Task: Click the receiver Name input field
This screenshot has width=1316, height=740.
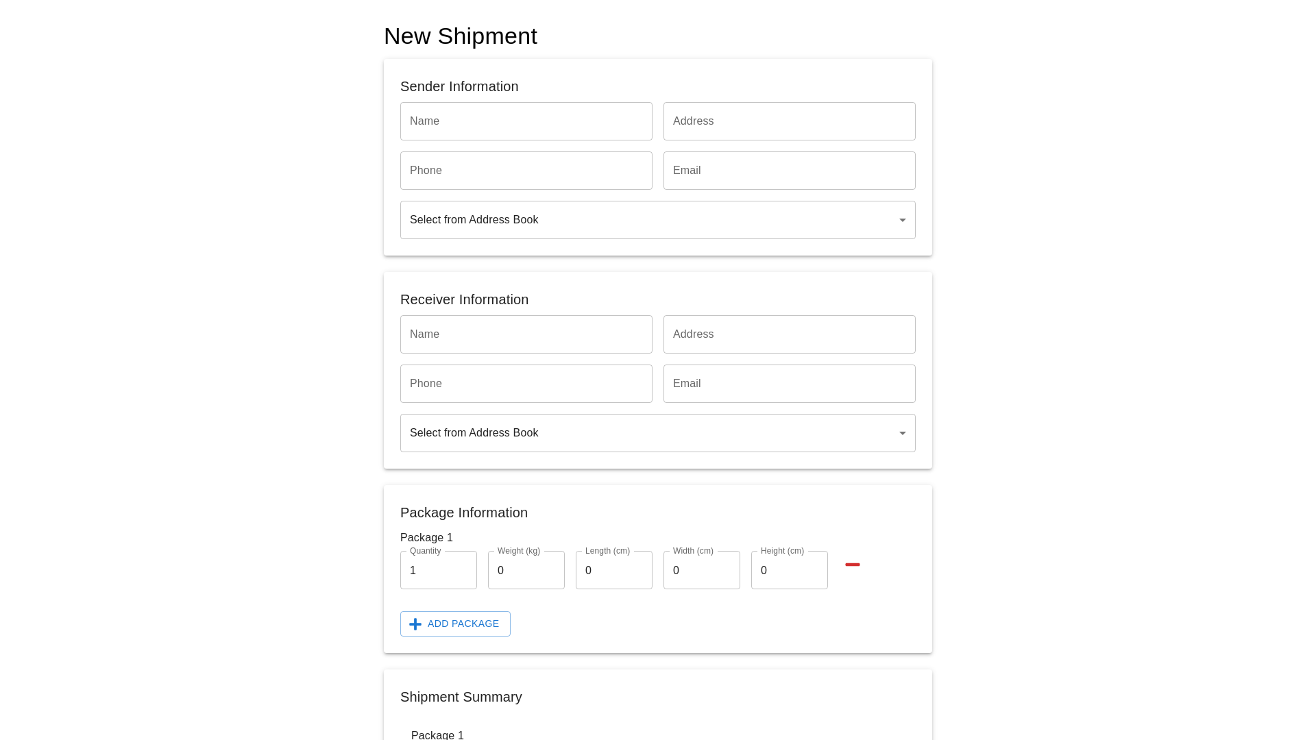Action: tap(526, 334)
